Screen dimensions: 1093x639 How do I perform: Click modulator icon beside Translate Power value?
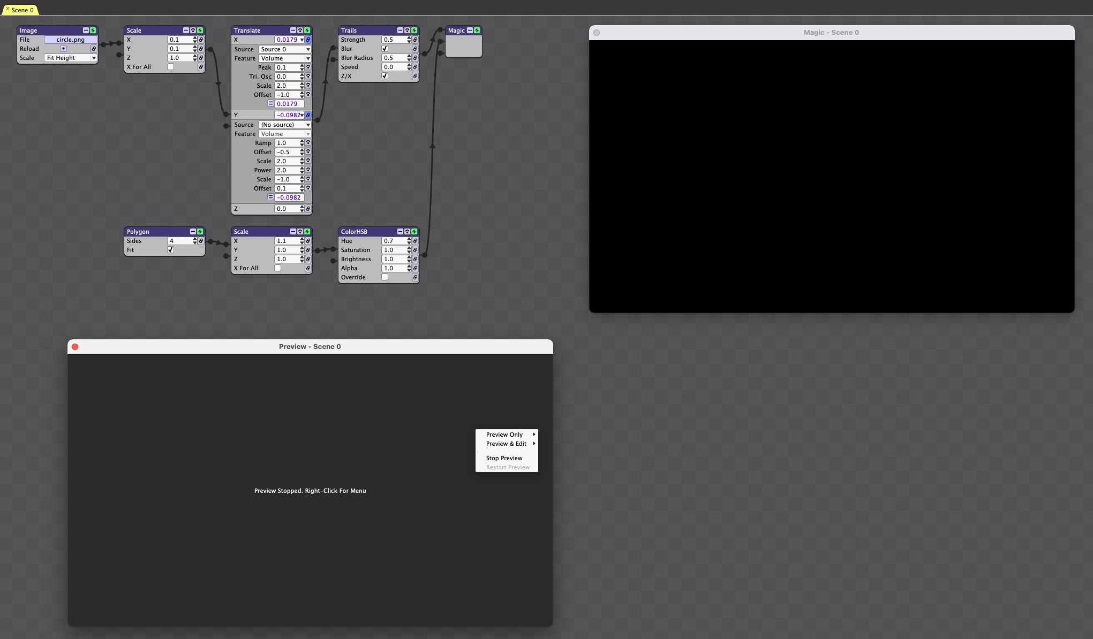(308, 170)
